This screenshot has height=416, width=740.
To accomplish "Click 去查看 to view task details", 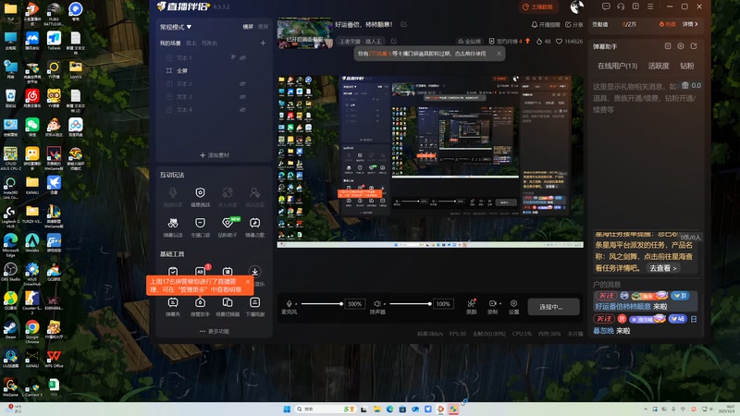I will click(x=663, y=268).
